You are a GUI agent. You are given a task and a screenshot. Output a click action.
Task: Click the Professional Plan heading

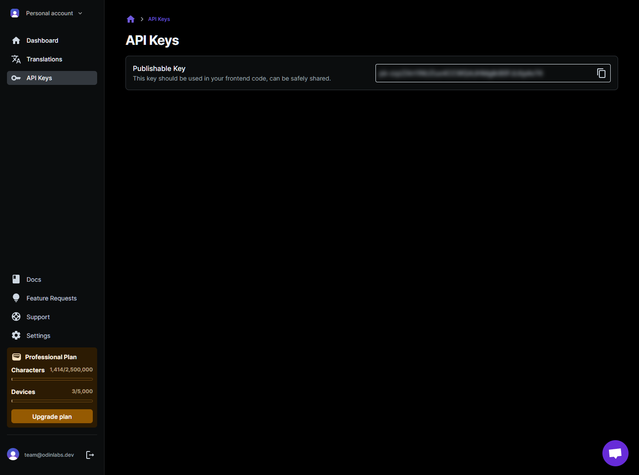tap(51, 357)
